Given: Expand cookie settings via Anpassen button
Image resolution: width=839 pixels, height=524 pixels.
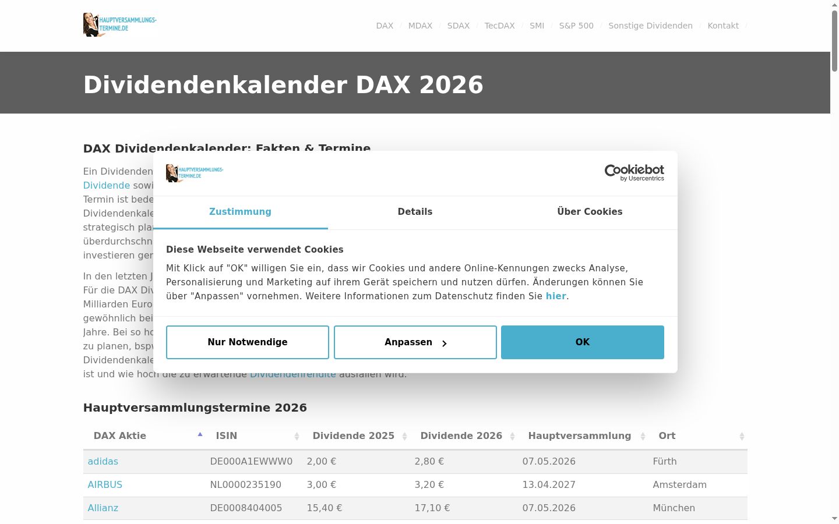Looking at the screenshot, I should (415, 342).
